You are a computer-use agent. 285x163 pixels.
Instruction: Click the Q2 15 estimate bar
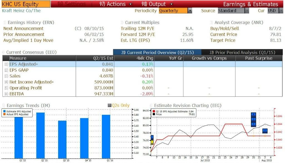pos(41,135)
